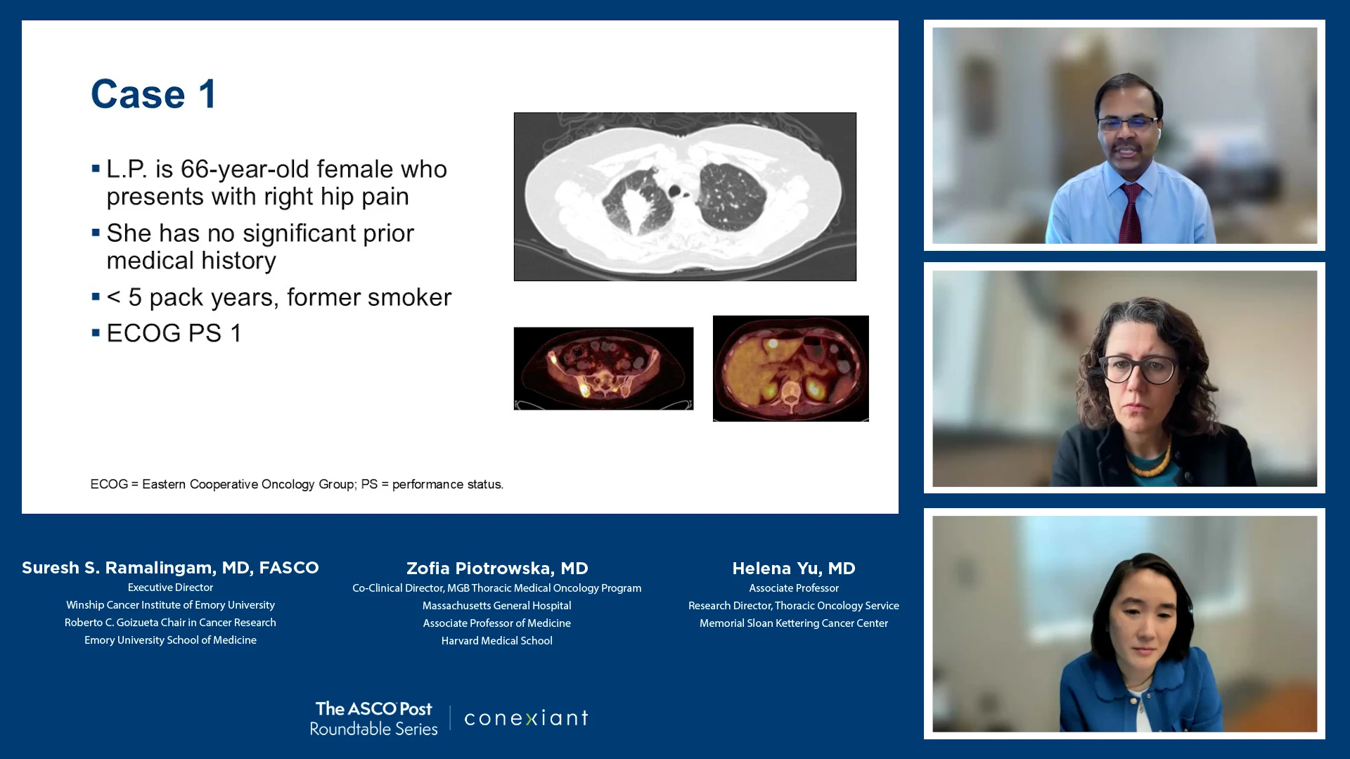The width and height of the screenshot is (1350, 759).
Task: Click The ASCO Post Roundtable Series logo
Action: (x=373, y=718)
